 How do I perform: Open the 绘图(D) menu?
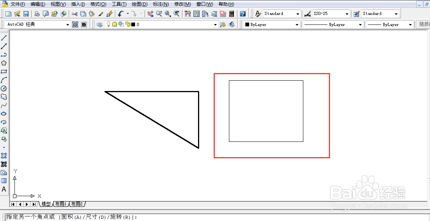point(140,4)
